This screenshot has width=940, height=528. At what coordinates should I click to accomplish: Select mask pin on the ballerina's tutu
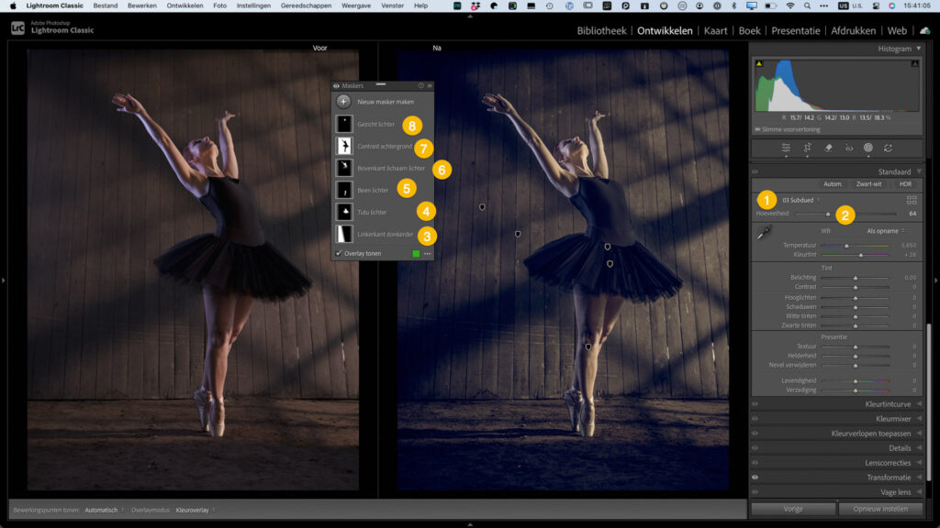tap(610, 264)
